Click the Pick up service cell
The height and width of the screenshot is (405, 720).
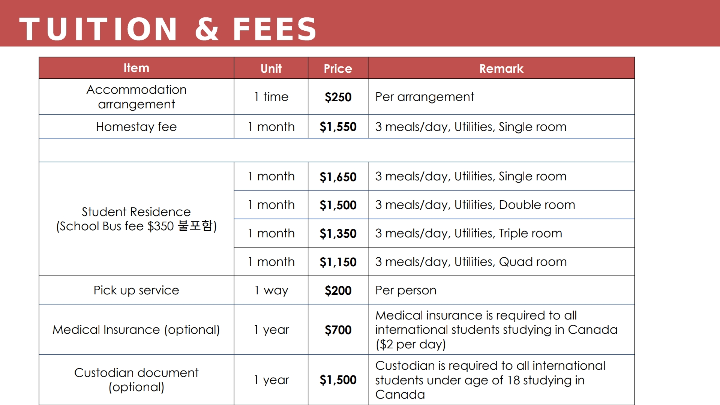[x=136, y=290]
